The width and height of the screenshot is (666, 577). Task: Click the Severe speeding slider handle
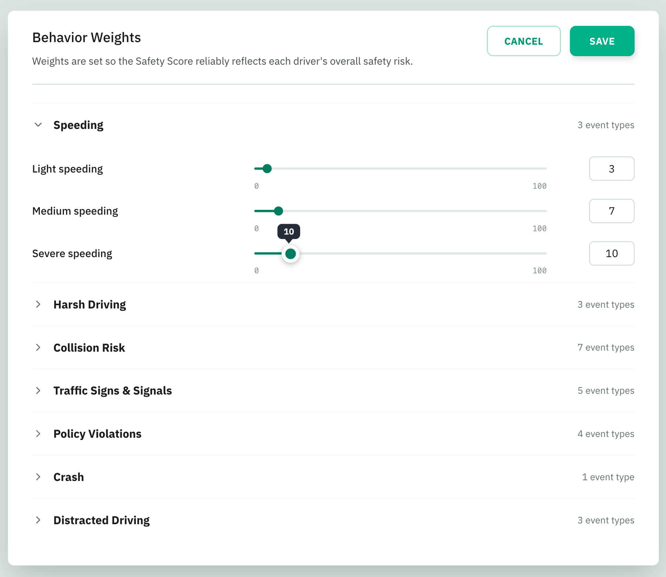point(291,254)
